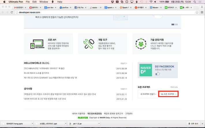
Task: Click the Bluetooth status icon
Action: (146, 2)
